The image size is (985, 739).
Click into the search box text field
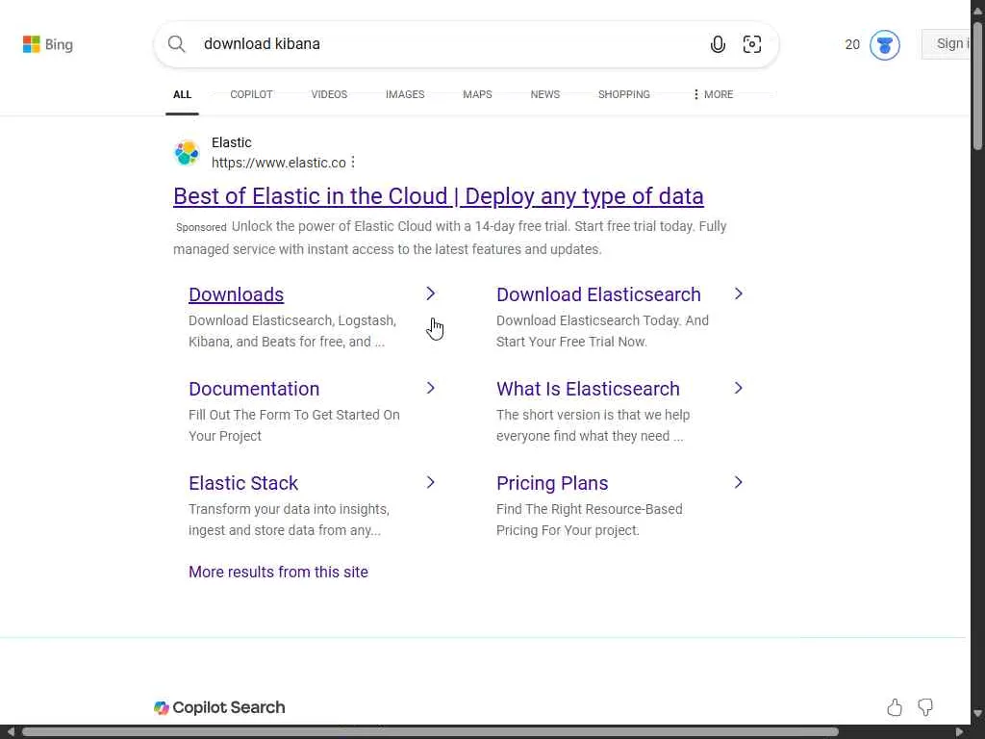coord(442,44)
